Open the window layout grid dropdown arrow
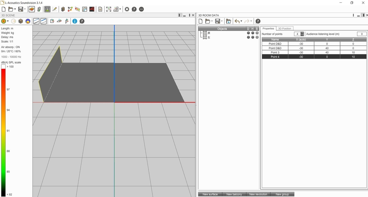 point(120,9)
